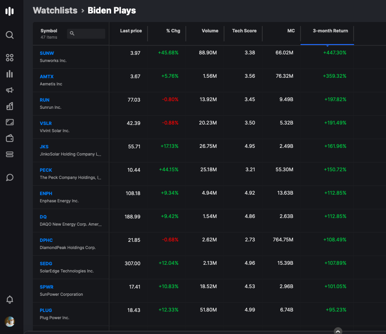Open the dashboard grid icon in sidebar

[9, 58]
